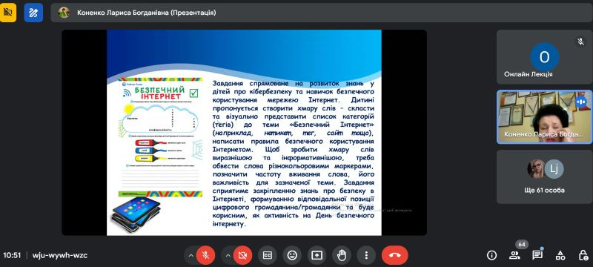Viewport: 593px width, 267px height.
Task: Open the activities icon
Action: 560,255
